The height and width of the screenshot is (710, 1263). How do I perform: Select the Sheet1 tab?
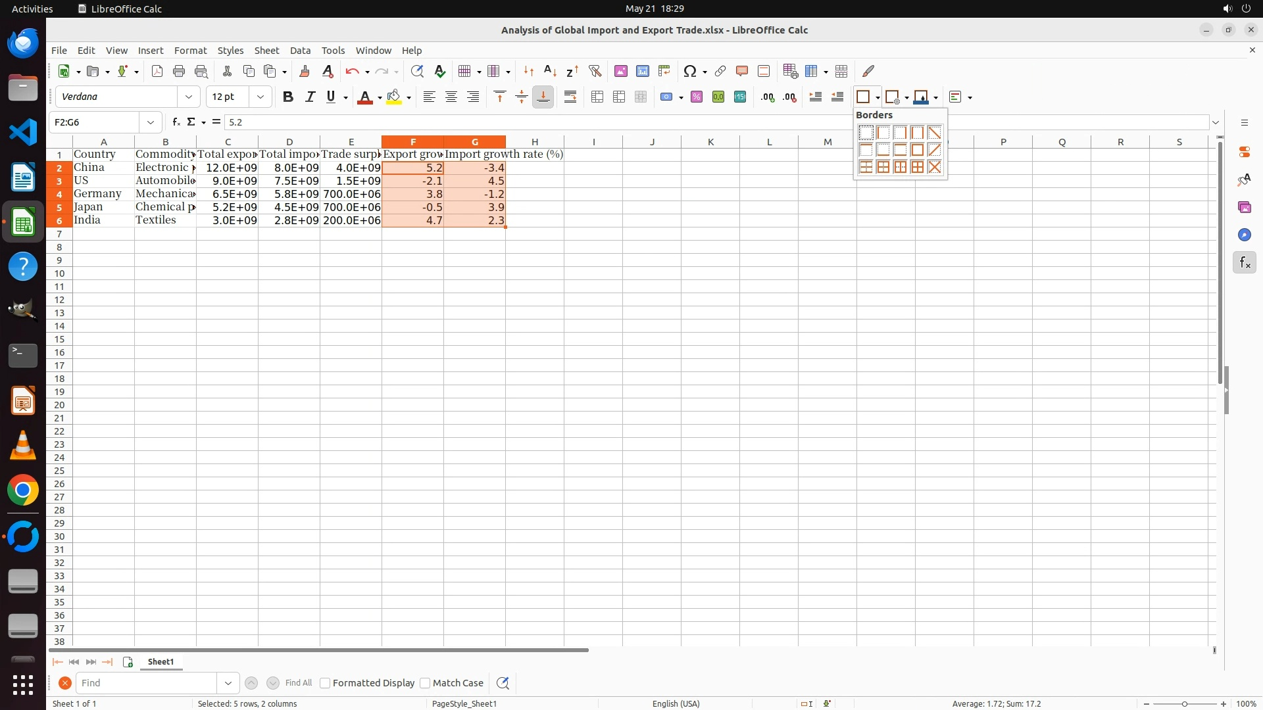(161, 662)
